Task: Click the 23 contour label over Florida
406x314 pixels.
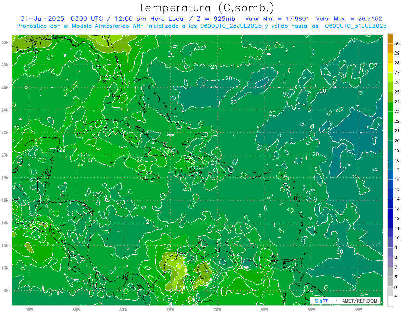Action: 108,78
